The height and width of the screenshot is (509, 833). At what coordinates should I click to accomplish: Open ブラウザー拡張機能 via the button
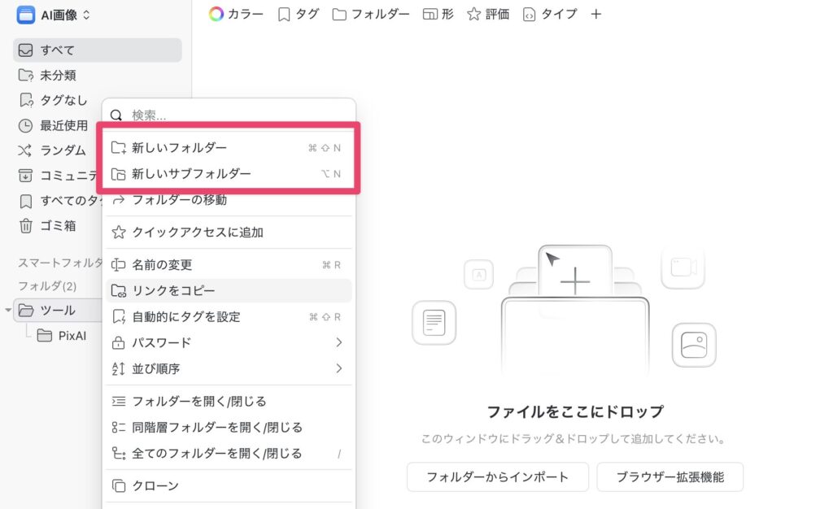tap(671, 477)
